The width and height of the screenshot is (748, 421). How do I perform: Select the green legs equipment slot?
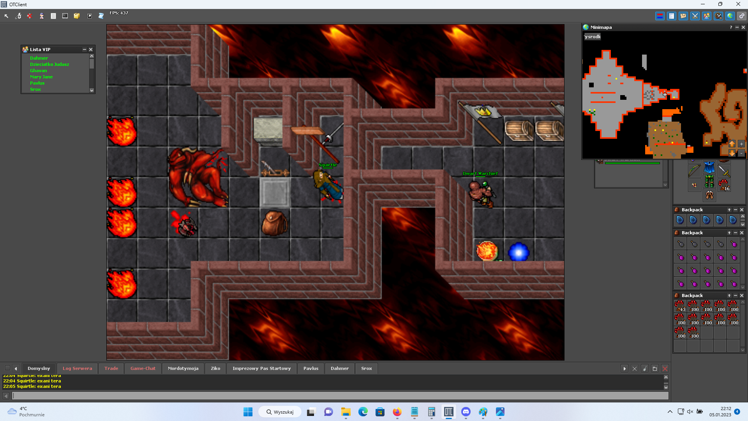click(x=709, y=182)
